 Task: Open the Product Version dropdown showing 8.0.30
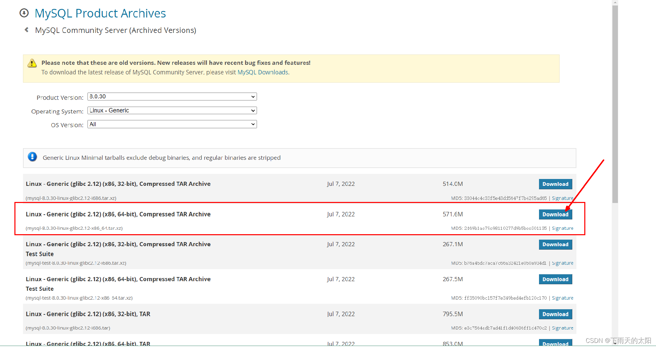[172, 96]
